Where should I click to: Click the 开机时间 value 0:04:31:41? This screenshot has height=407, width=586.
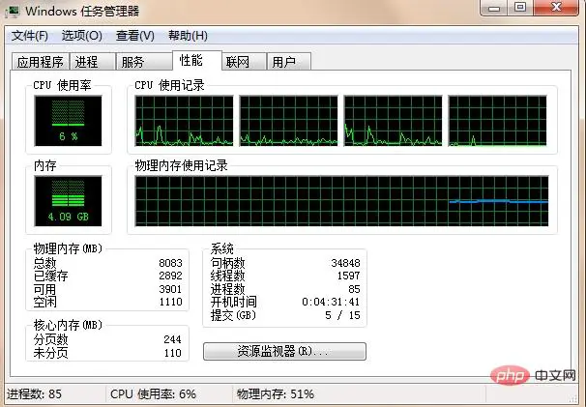click(331, 302)
